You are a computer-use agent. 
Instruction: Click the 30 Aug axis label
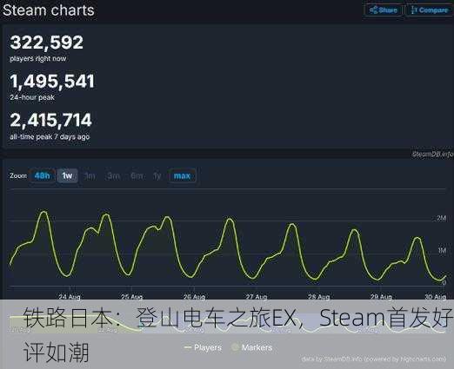(435, 296)
